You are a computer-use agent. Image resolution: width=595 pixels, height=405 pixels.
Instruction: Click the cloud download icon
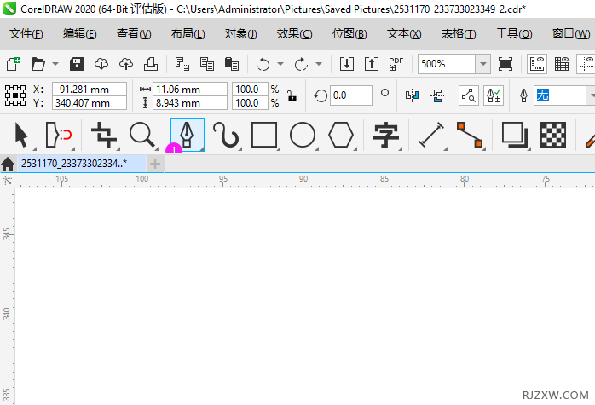tap(101, 64)
